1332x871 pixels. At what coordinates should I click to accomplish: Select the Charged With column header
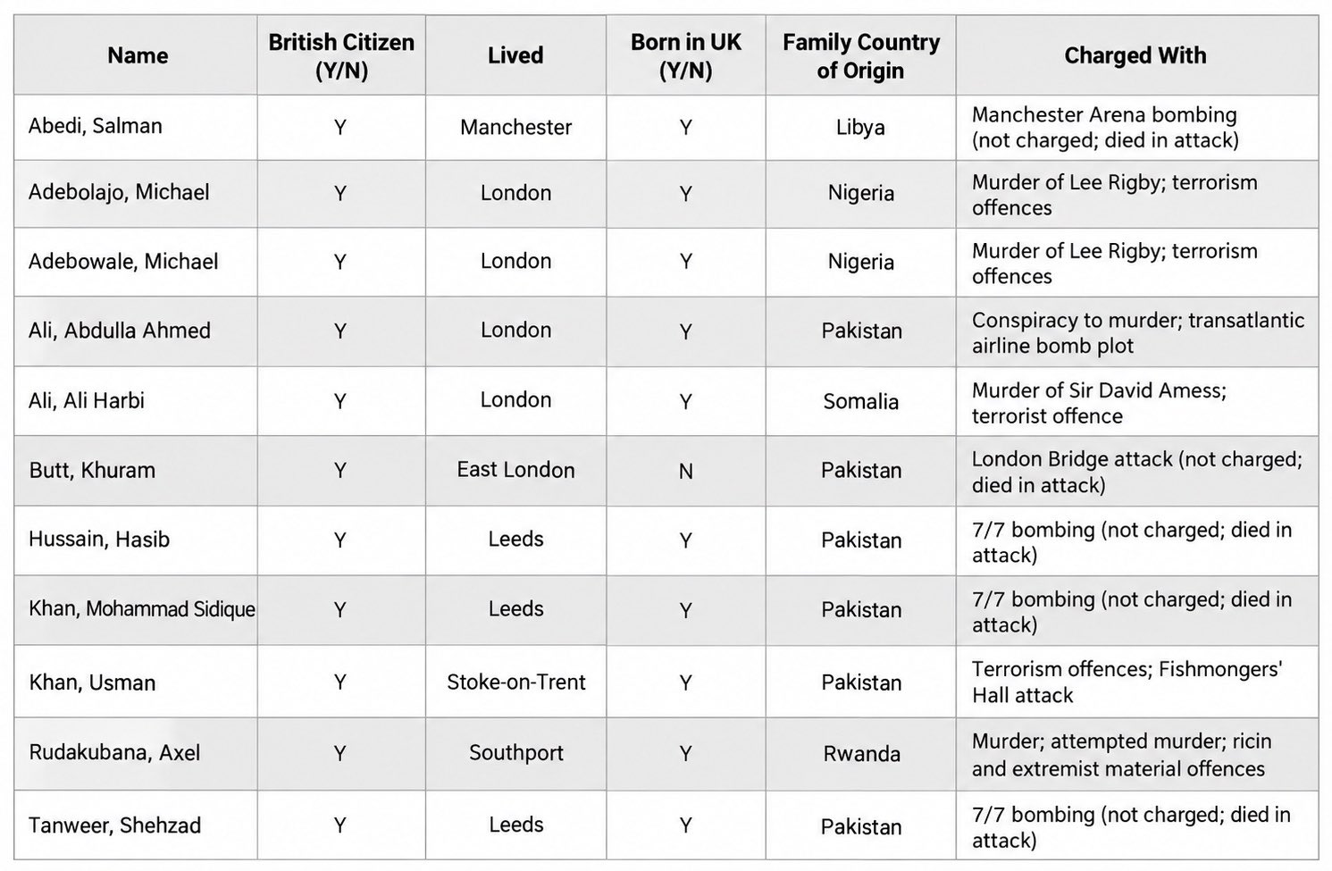point(1136,55)
